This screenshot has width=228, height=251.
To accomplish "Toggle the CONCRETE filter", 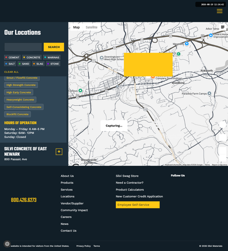I will tap(32, 57).
